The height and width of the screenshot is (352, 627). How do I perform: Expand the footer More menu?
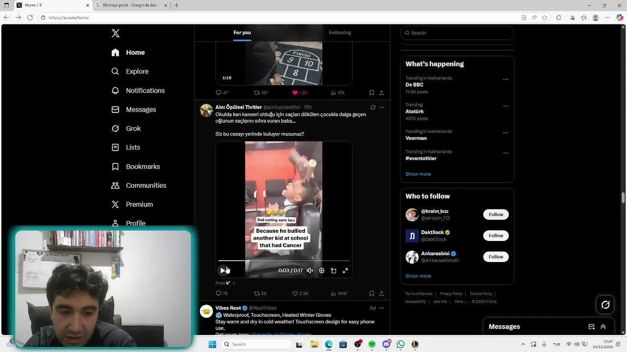[461, 302]
